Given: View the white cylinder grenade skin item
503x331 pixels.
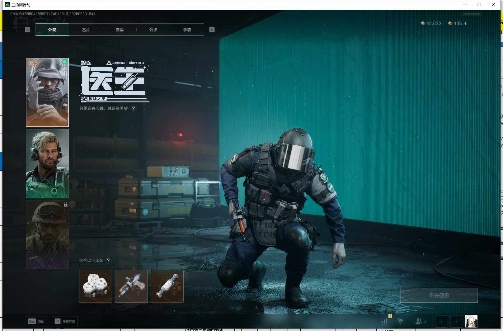Looking at the screenshot, I should point(167,286).
